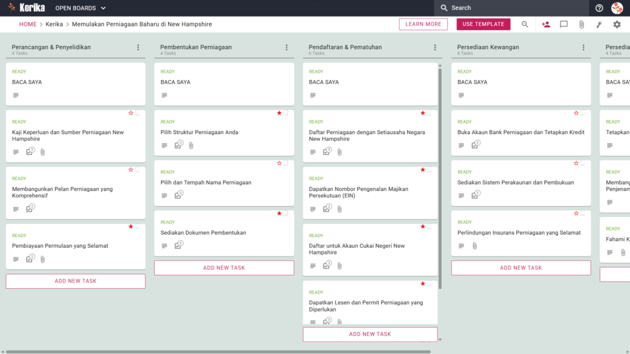Open Dapatkan Lesen dan Permit card
The image size is (630, 354).
coord(370,302)
